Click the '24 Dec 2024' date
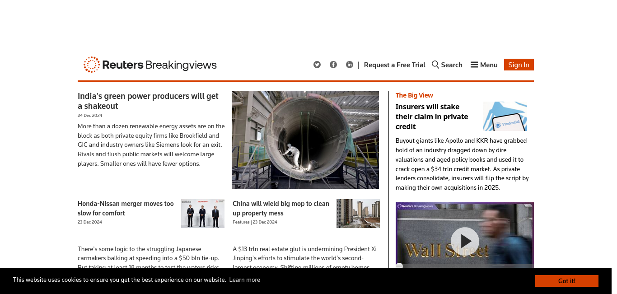This screenshot has height=294, width=617. tap(90, 116)
